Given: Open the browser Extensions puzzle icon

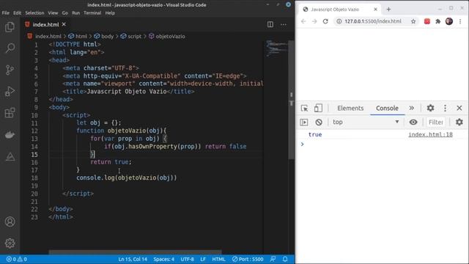Looking at the screenshot, I should (438, 21).
